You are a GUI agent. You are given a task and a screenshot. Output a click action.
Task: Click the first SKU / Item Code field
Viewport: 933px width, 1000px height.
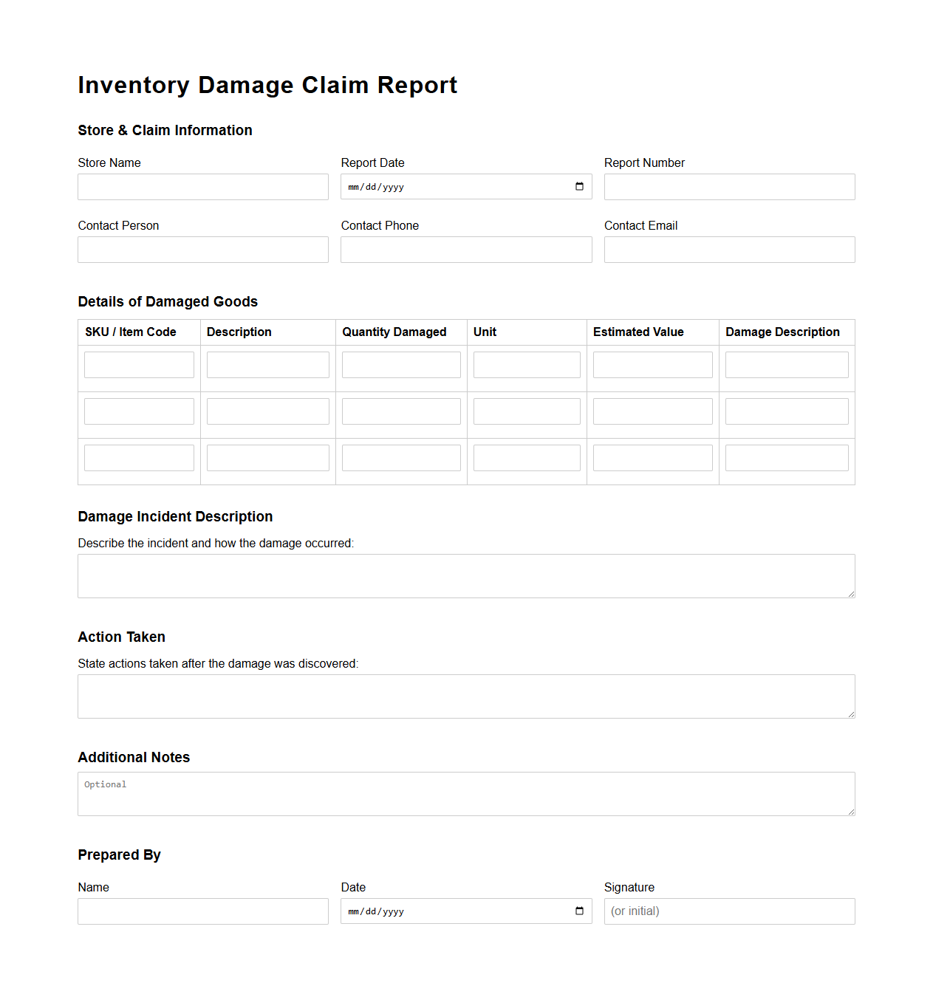pos(138,364)
